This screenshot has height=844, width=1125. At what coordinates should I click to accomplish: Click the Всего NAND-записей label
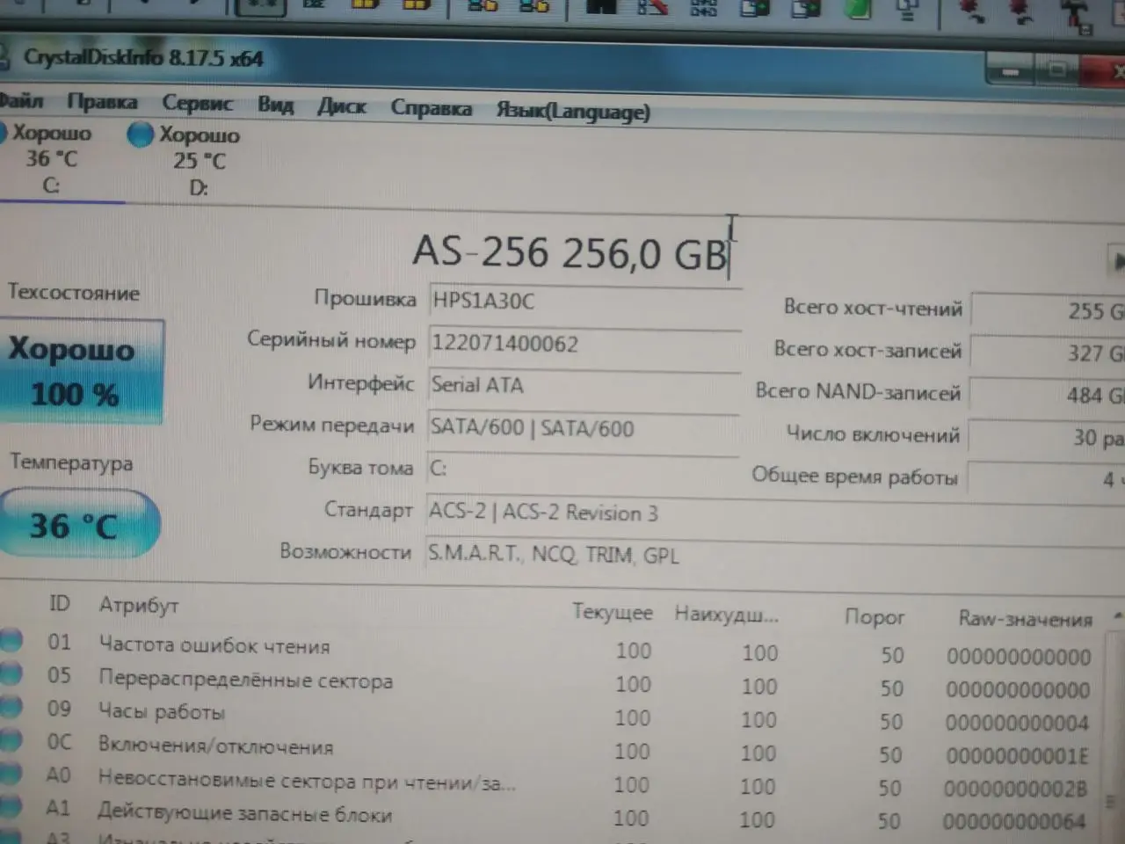[x=858, y=391]
